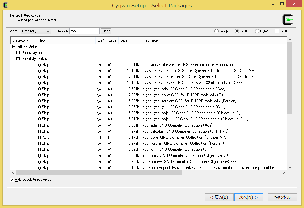The height and width of the screenshot is (208, 304).
Task: Click the Package column header
Action: click(214, 40)
